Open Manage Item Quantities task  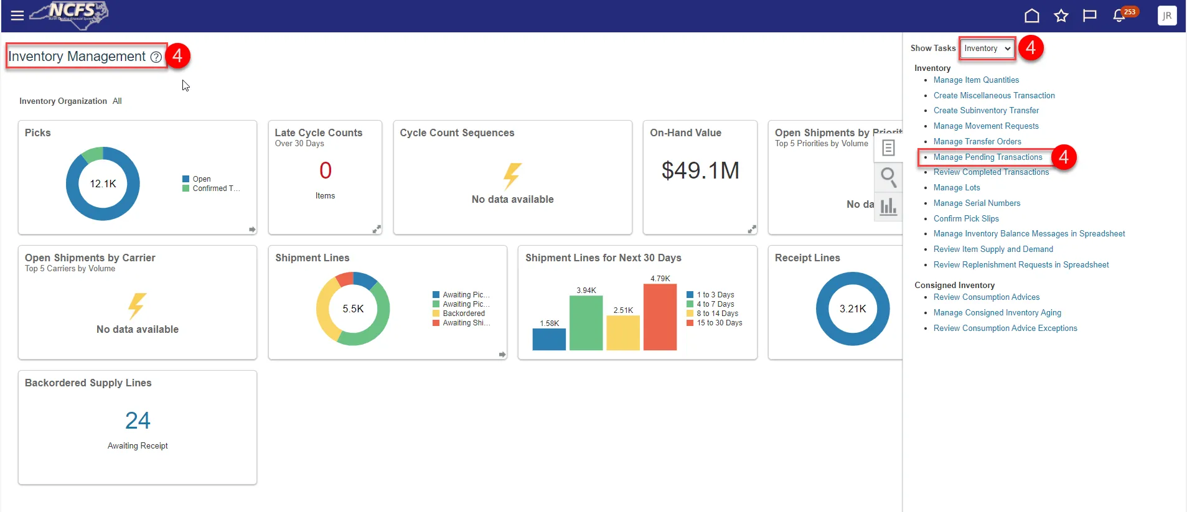(976, 80)
